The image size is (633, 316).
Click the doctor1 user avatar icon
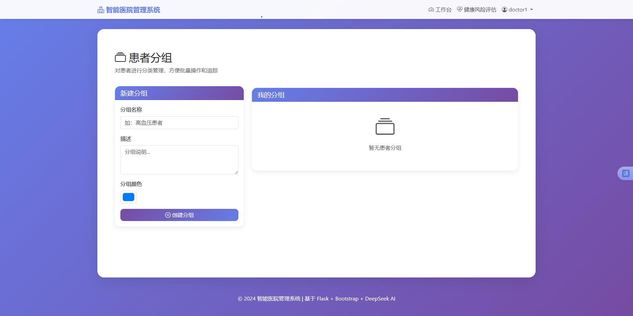click(504, 9)
